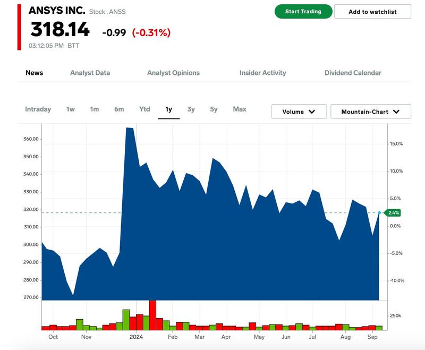Open the Volume dropdown

[299, 112]
